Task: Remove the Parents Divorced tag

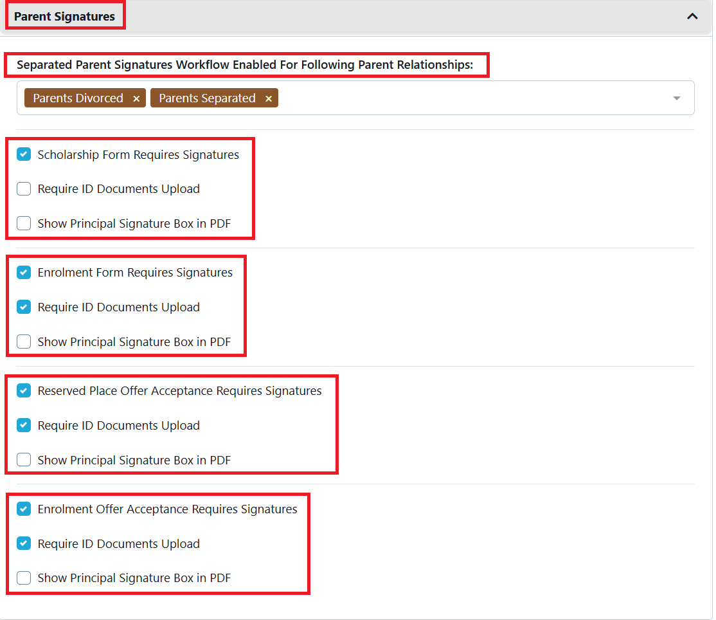Action: tap(136, 98)
